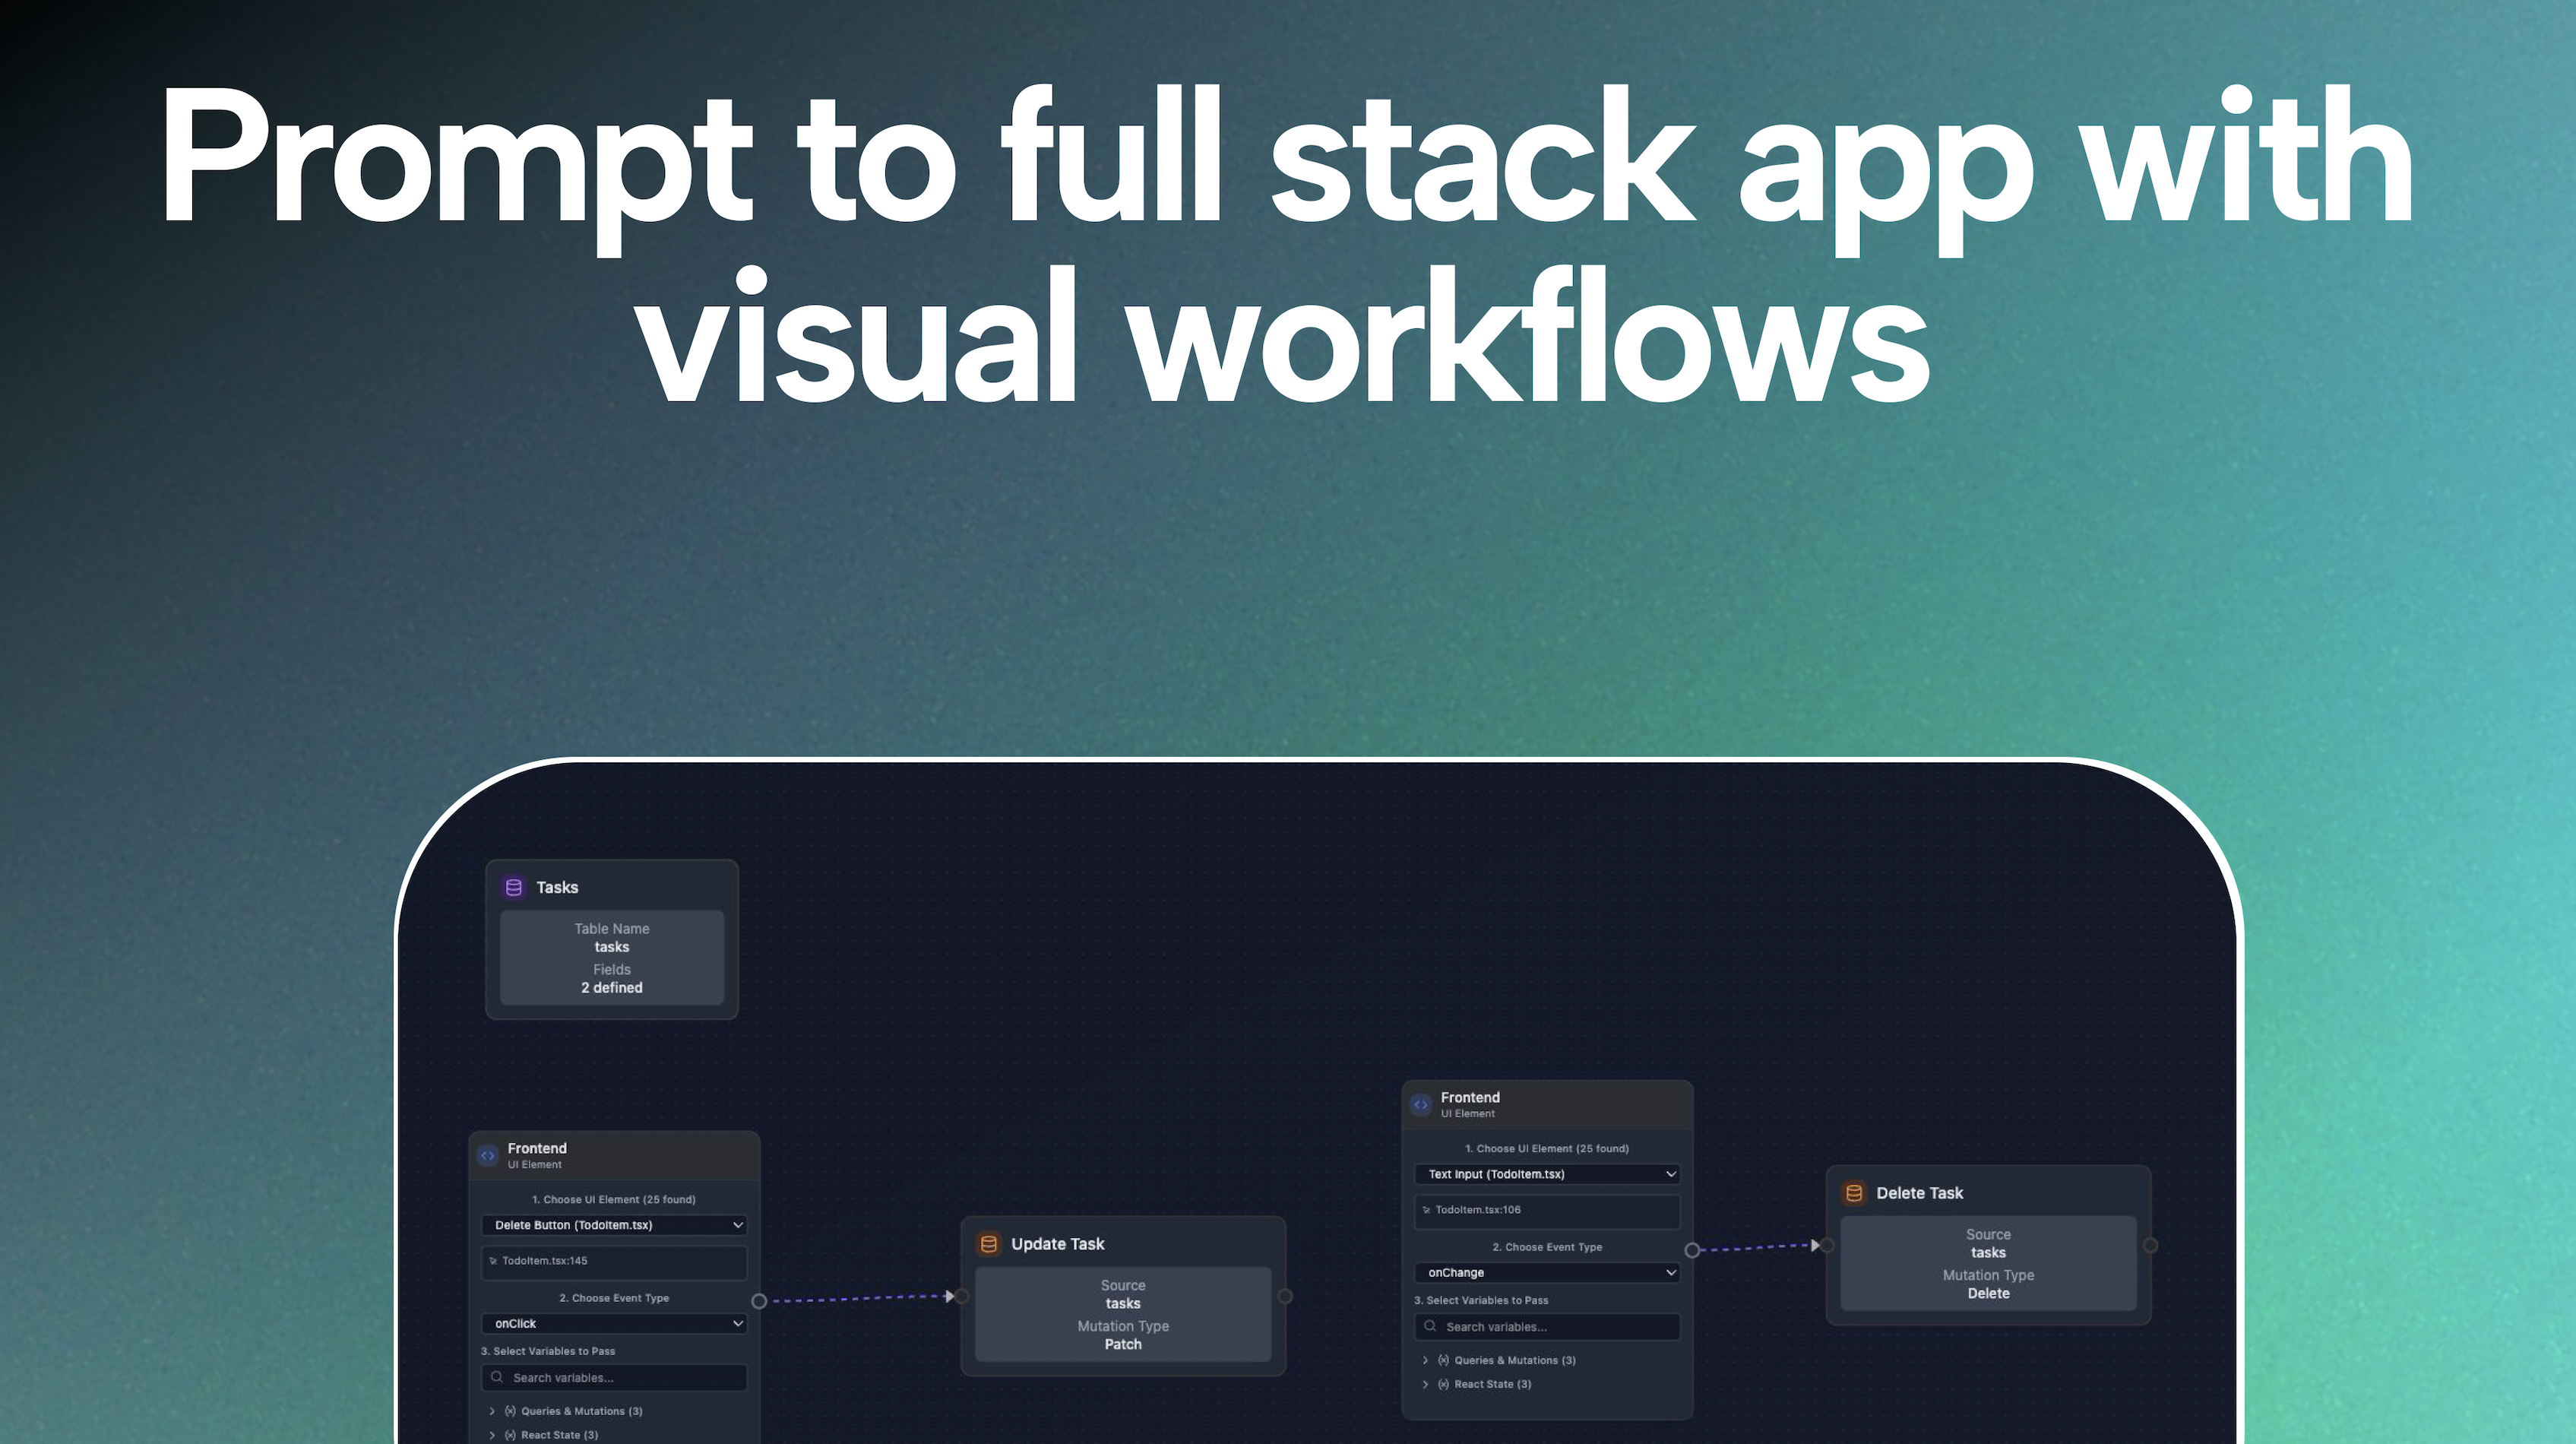
Task: Click the output handle of Delete Task node
Action: [x=2151, y=1245]
